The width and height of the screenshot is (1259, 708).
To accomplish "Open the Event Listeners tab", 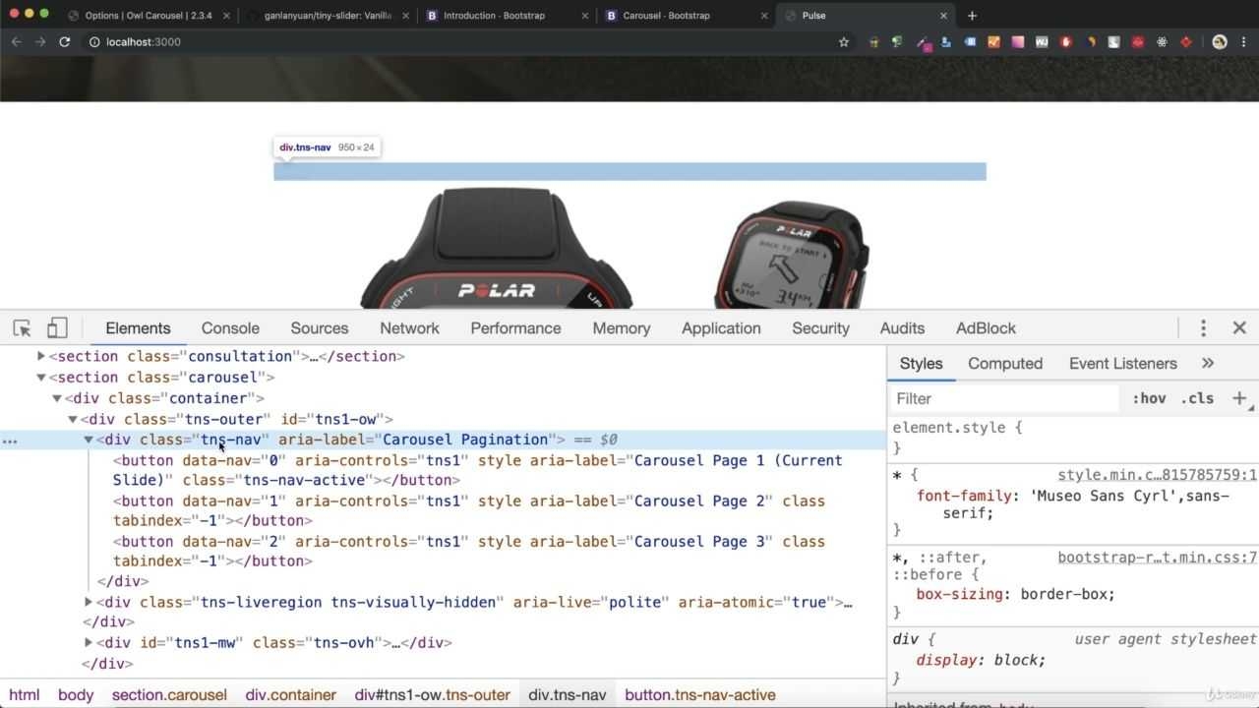I will tap(1123, 363).
